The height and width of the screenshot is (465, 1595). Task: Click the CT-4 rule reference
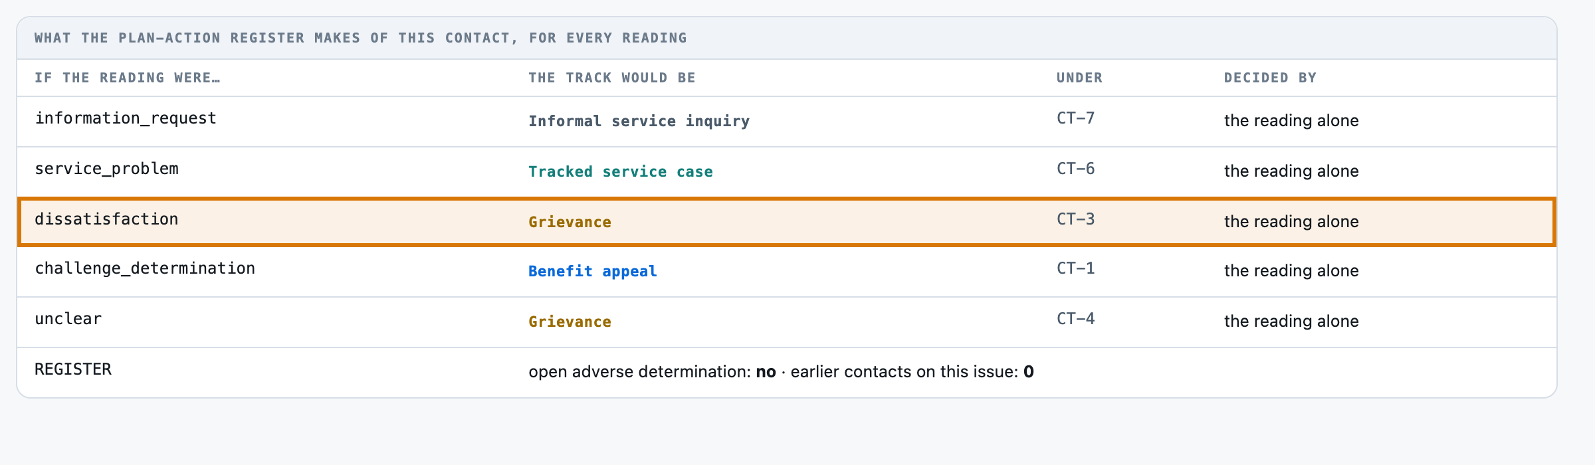tap(1075, 319)
